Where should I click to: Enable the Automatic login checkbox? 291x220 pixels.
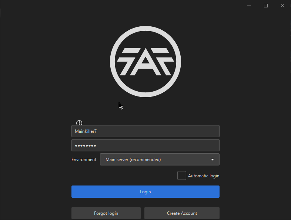(x=182, y=175)
